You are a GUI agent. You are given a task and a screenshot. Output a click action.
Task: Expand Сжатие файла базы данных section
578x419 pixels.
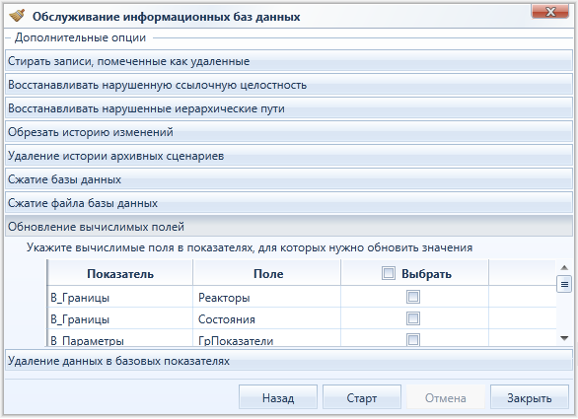[289, 203]
